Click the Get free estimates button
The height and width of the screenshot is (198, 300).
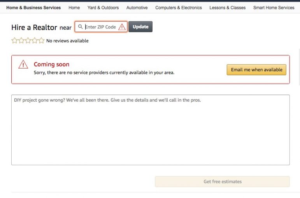coord(222,182)
